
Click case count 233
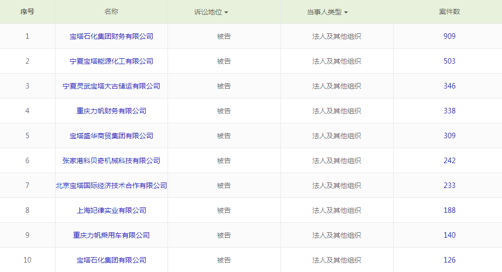pyautogui.click(x=449, y=185)
